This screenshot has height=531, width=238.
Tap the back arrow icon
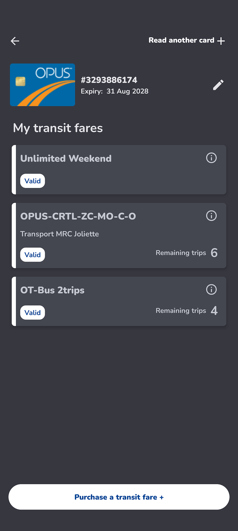(15, 41)
